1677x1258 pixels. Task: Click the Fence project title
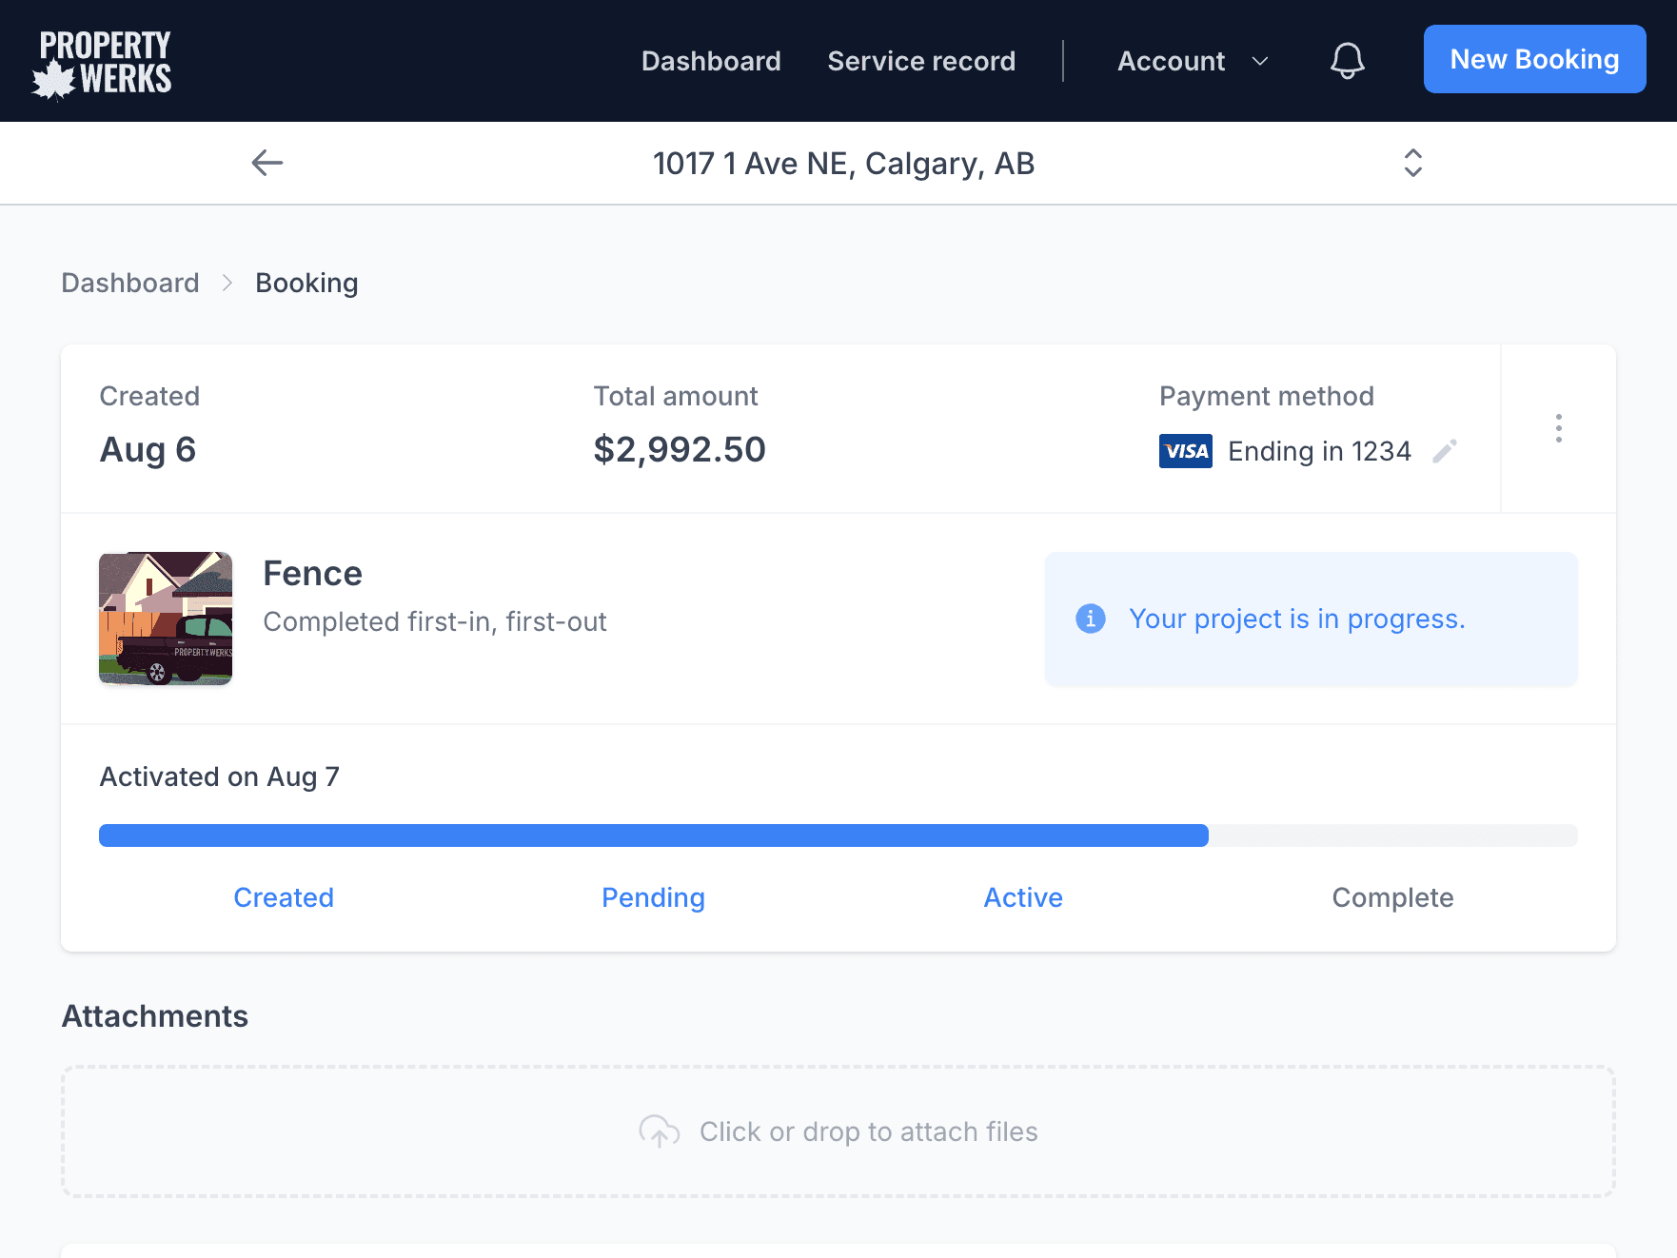coord(312,574)
